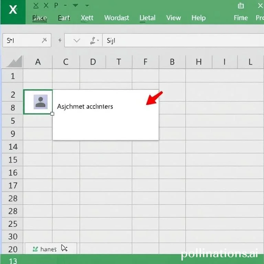The height and width of the screenshot is (264, 264).
Task: Click the window icon at top right
Action: coord(241,5)
